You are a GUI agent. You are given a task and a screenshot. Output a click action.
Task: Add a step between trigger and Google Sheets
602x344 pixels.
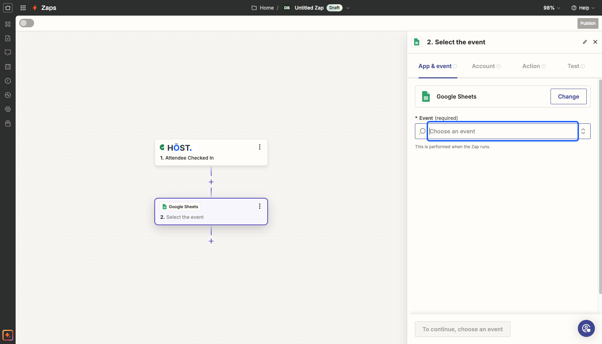coord(211,182)
